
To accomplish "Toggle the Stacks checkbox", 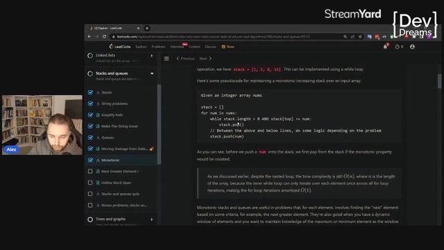I will tap(90, 92).
